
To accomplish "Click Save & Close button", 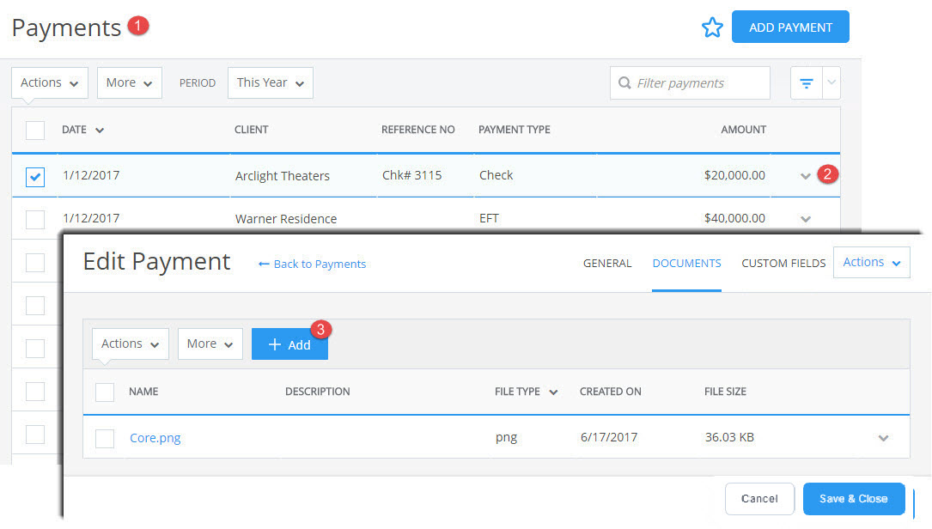I will point(854,499).
